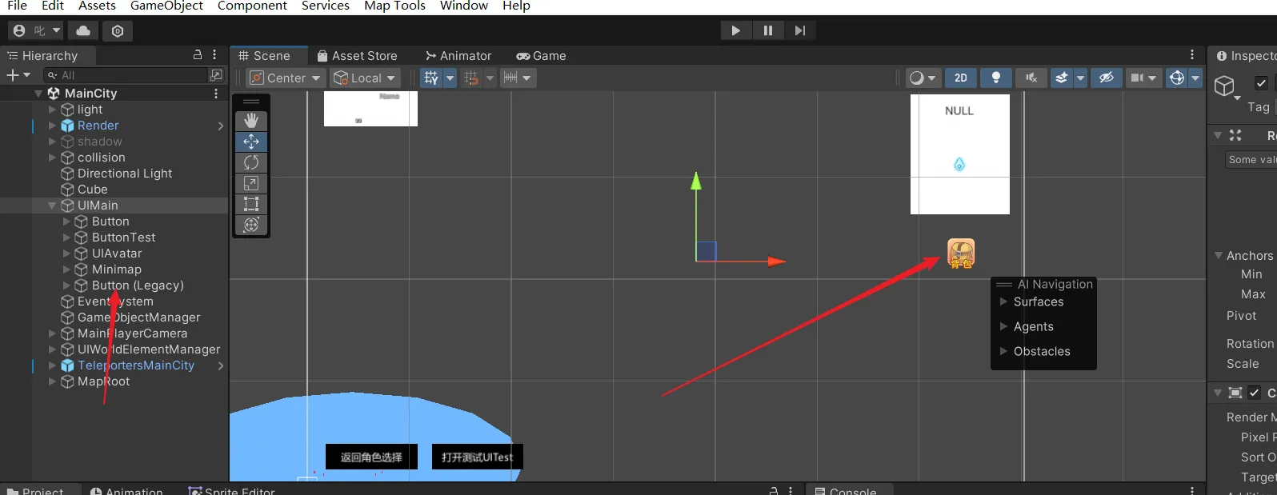Open the Local orientation dropdown
Image resolution: width=1277 pixels, height=495 pixels.
coord(366,78)
